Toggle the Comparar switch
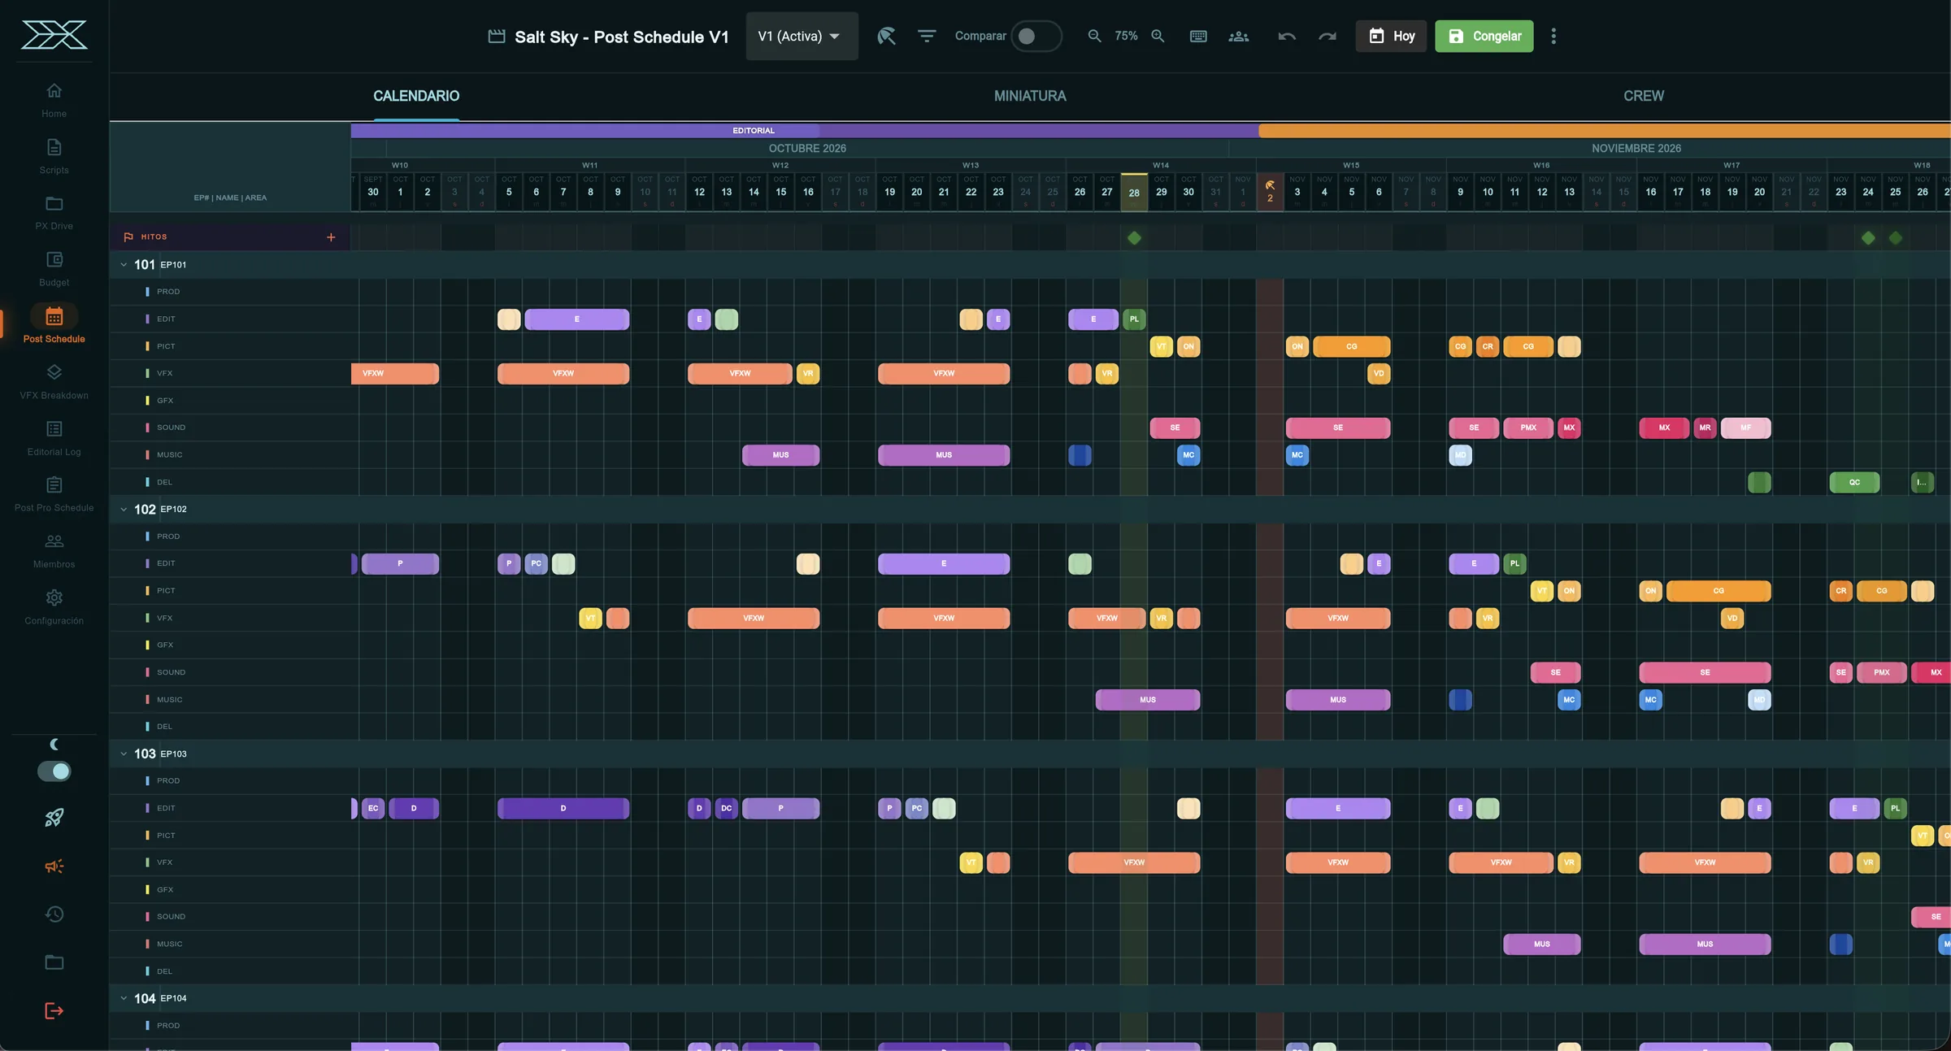 pos(1036,36)
